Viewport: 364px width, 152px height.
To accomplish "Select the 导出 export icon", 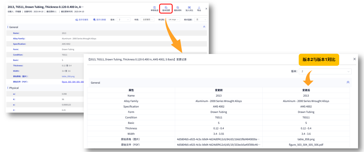I will coord(199,9).
